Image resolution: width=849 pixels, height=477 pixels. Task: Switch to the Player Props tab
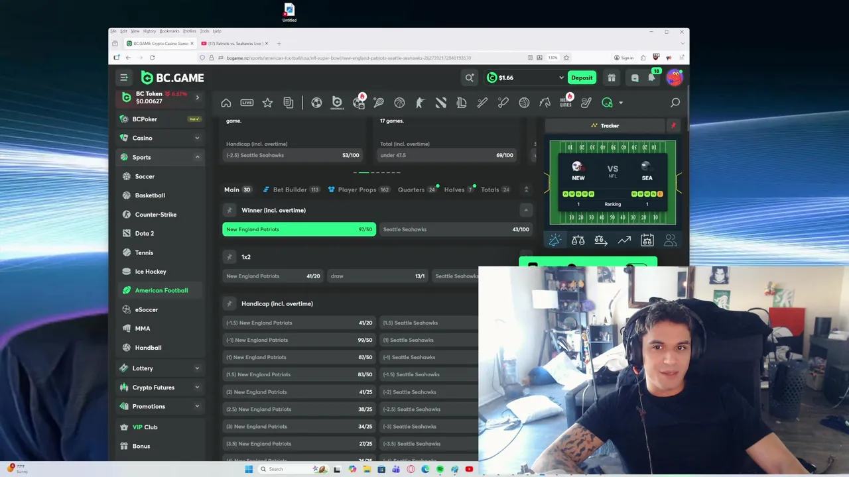coord(358,189)
